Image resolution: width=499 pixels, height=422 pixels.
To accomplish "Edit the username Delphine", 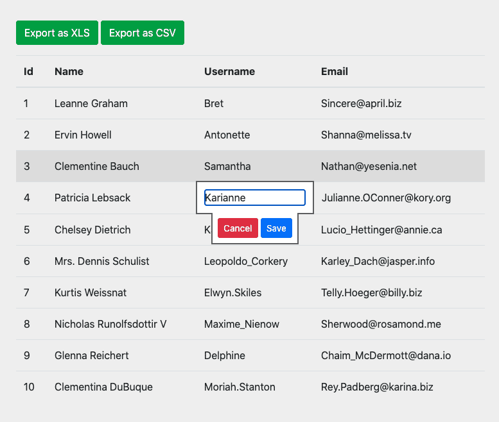I will click(x=224, y=355).
